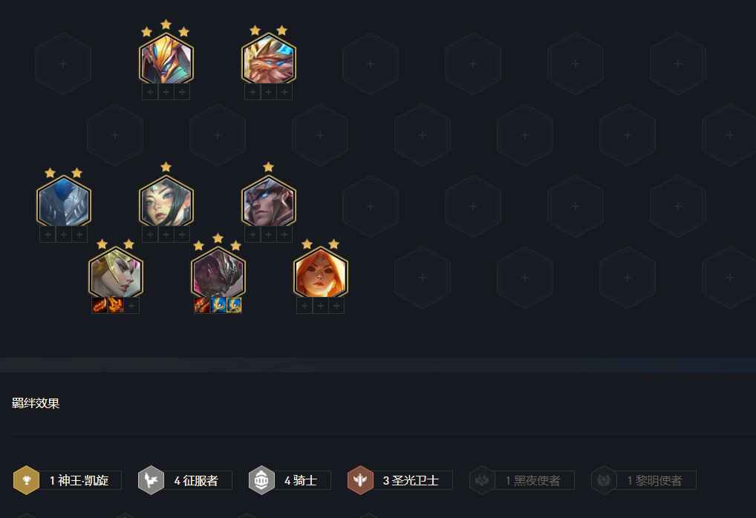Open the 4 征服者 trait badge
Image resolution: width=756 pixels, height=518 pixels.
[x=185, y=480]
